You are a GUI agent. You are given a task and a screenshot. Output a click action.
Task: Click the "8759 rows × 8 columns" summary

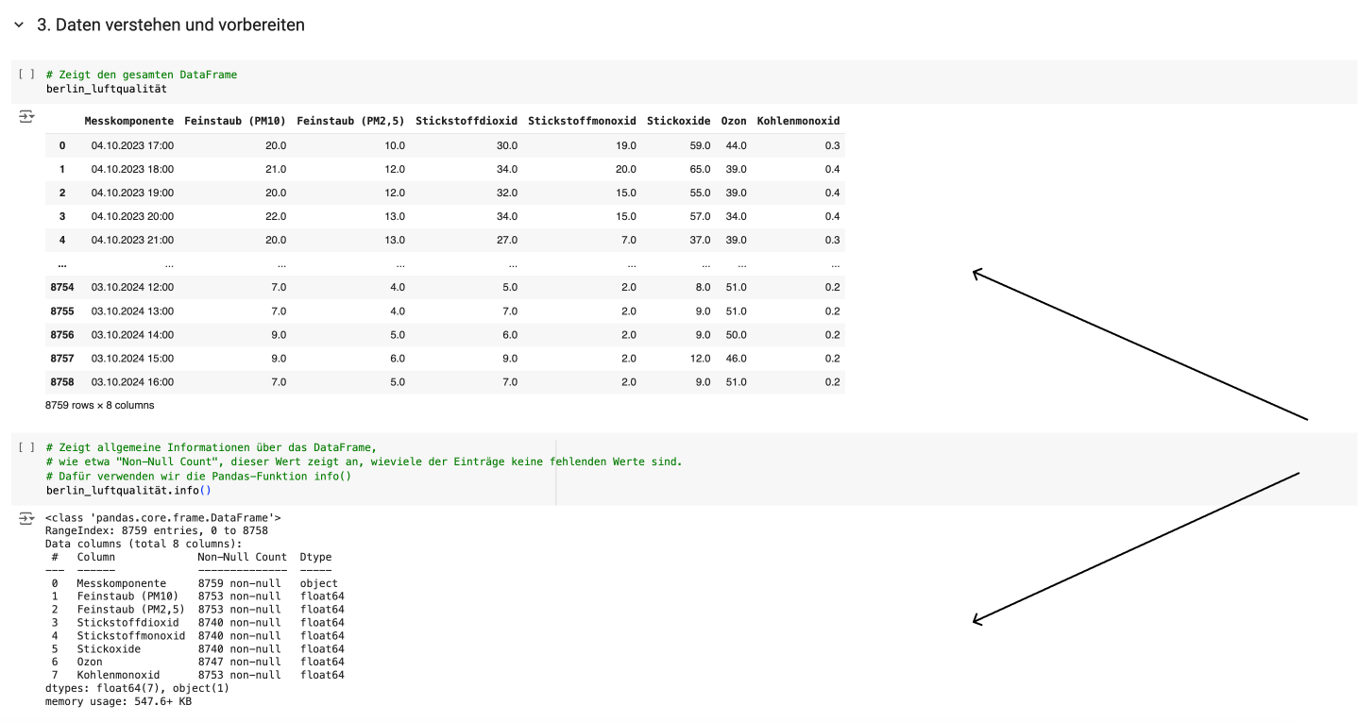point(99,405)
